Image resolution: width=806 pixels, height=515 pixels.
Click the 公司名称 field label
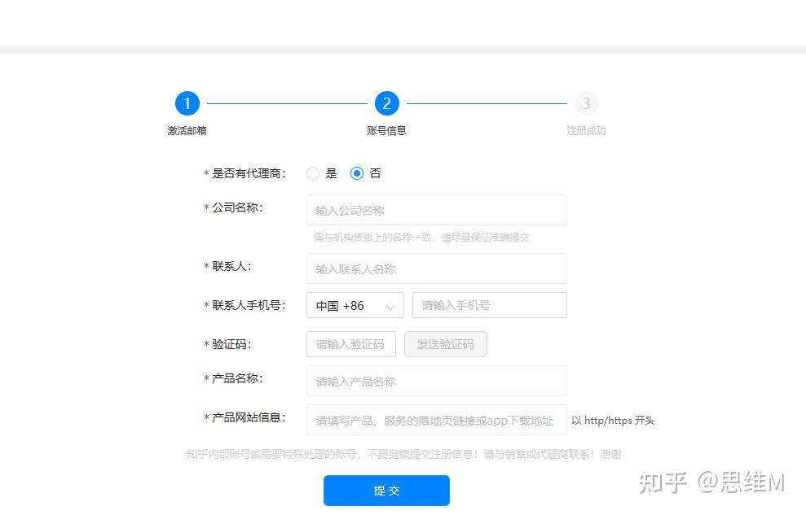tap(237, 207)
